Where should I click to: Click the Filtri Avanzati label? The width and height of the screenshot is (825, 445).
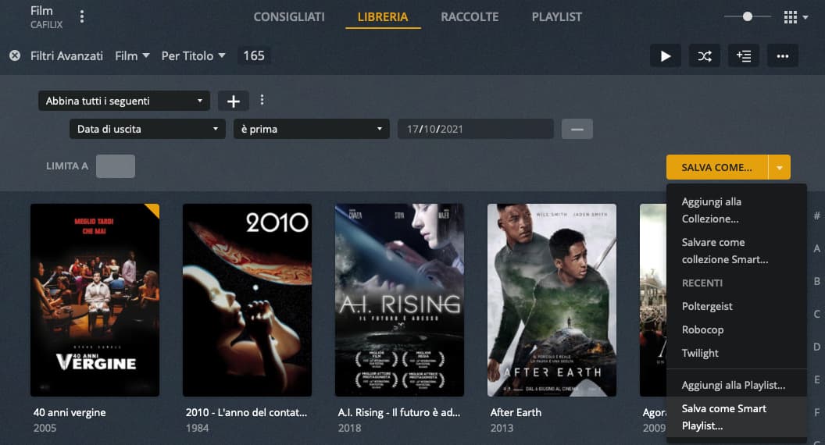66,55
